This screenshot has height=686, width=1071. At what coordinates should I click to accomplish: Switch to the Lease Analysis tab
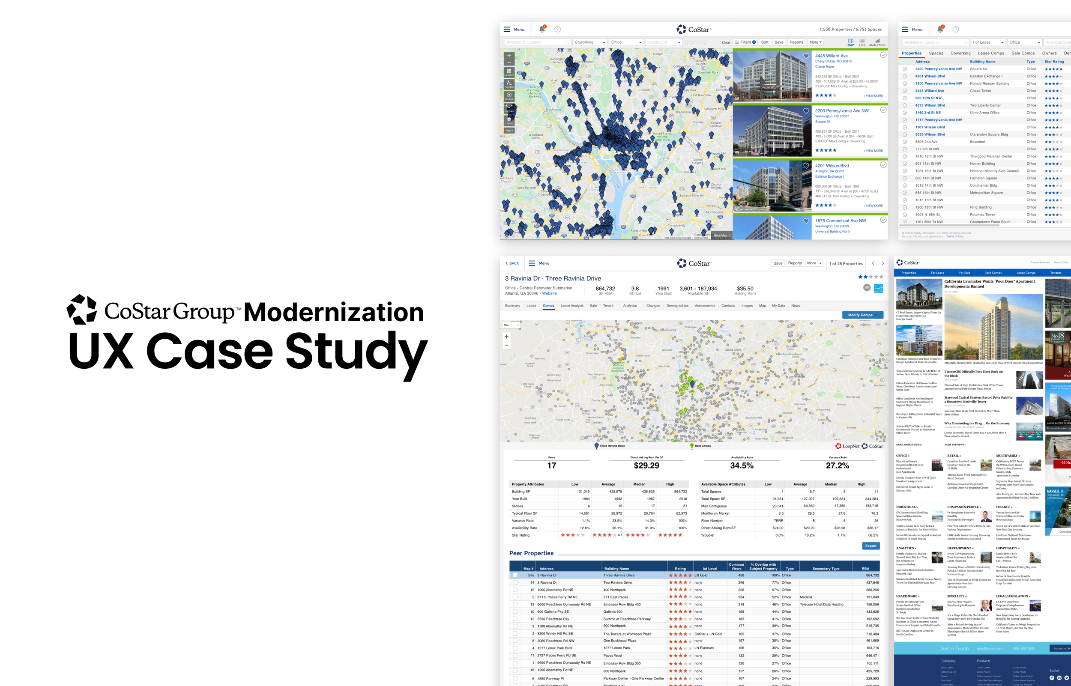pos(571,306)
